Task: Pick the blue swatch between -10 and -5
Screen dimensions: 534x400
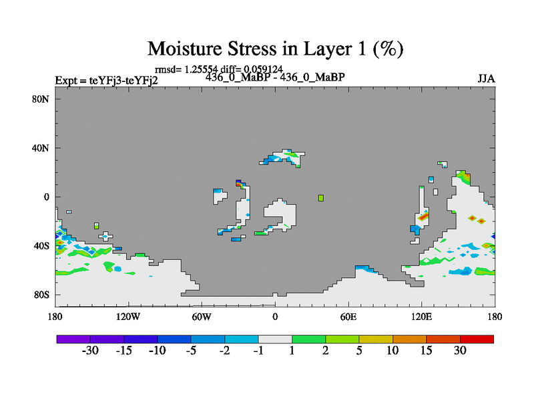Action: [x=174, y=339]
